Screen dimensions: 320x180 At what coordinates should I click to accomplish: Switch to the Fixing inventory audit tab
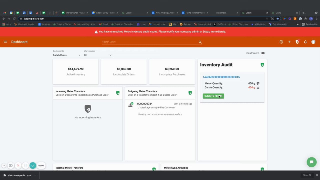pyautogui.click(x=195, y=13)
